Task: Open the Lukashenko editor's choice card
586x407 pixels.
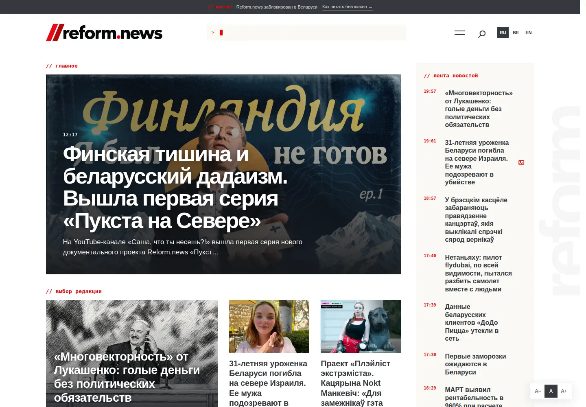Action: (x=132, y=353)
